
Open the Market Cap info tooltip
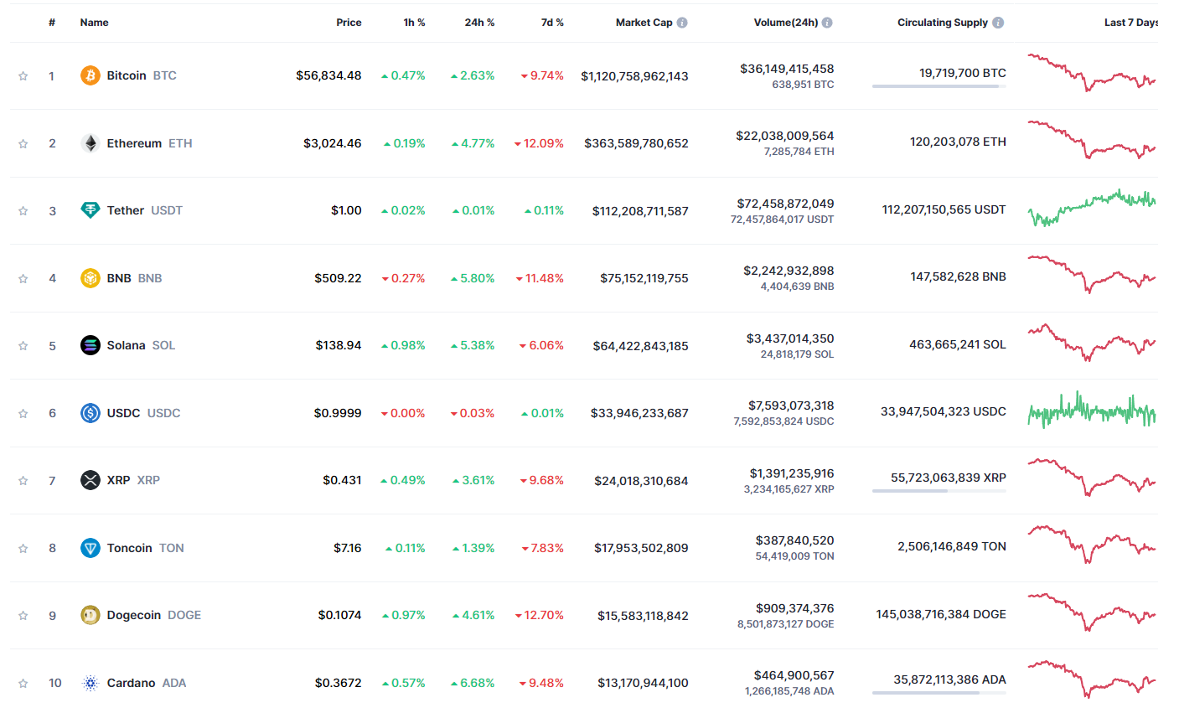pos(683,23)
